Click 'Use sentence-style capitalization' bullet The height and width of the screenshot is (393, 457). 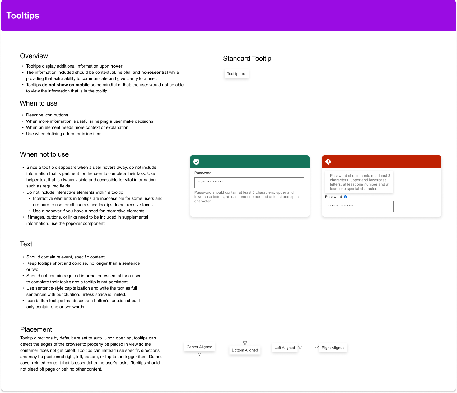[x=82, y=291]
